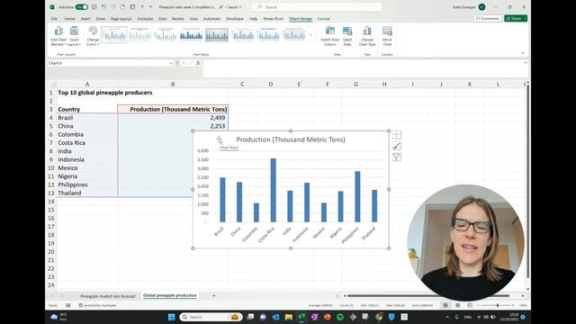
Task: Select the Brazil cell
Action: 87,118
